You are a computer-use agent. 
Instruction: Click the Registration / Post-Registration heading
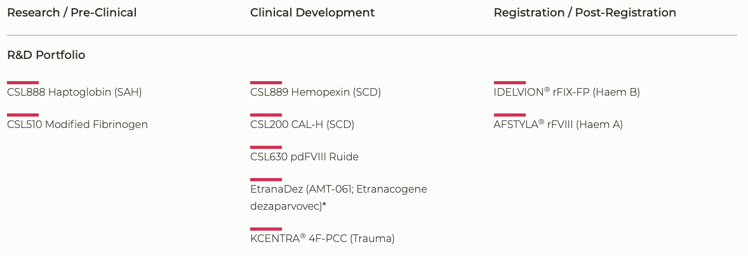[585, 13]
